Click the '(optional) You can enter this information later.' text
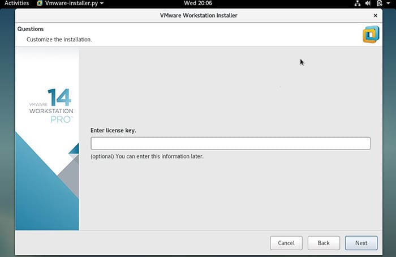 [147, 156]
